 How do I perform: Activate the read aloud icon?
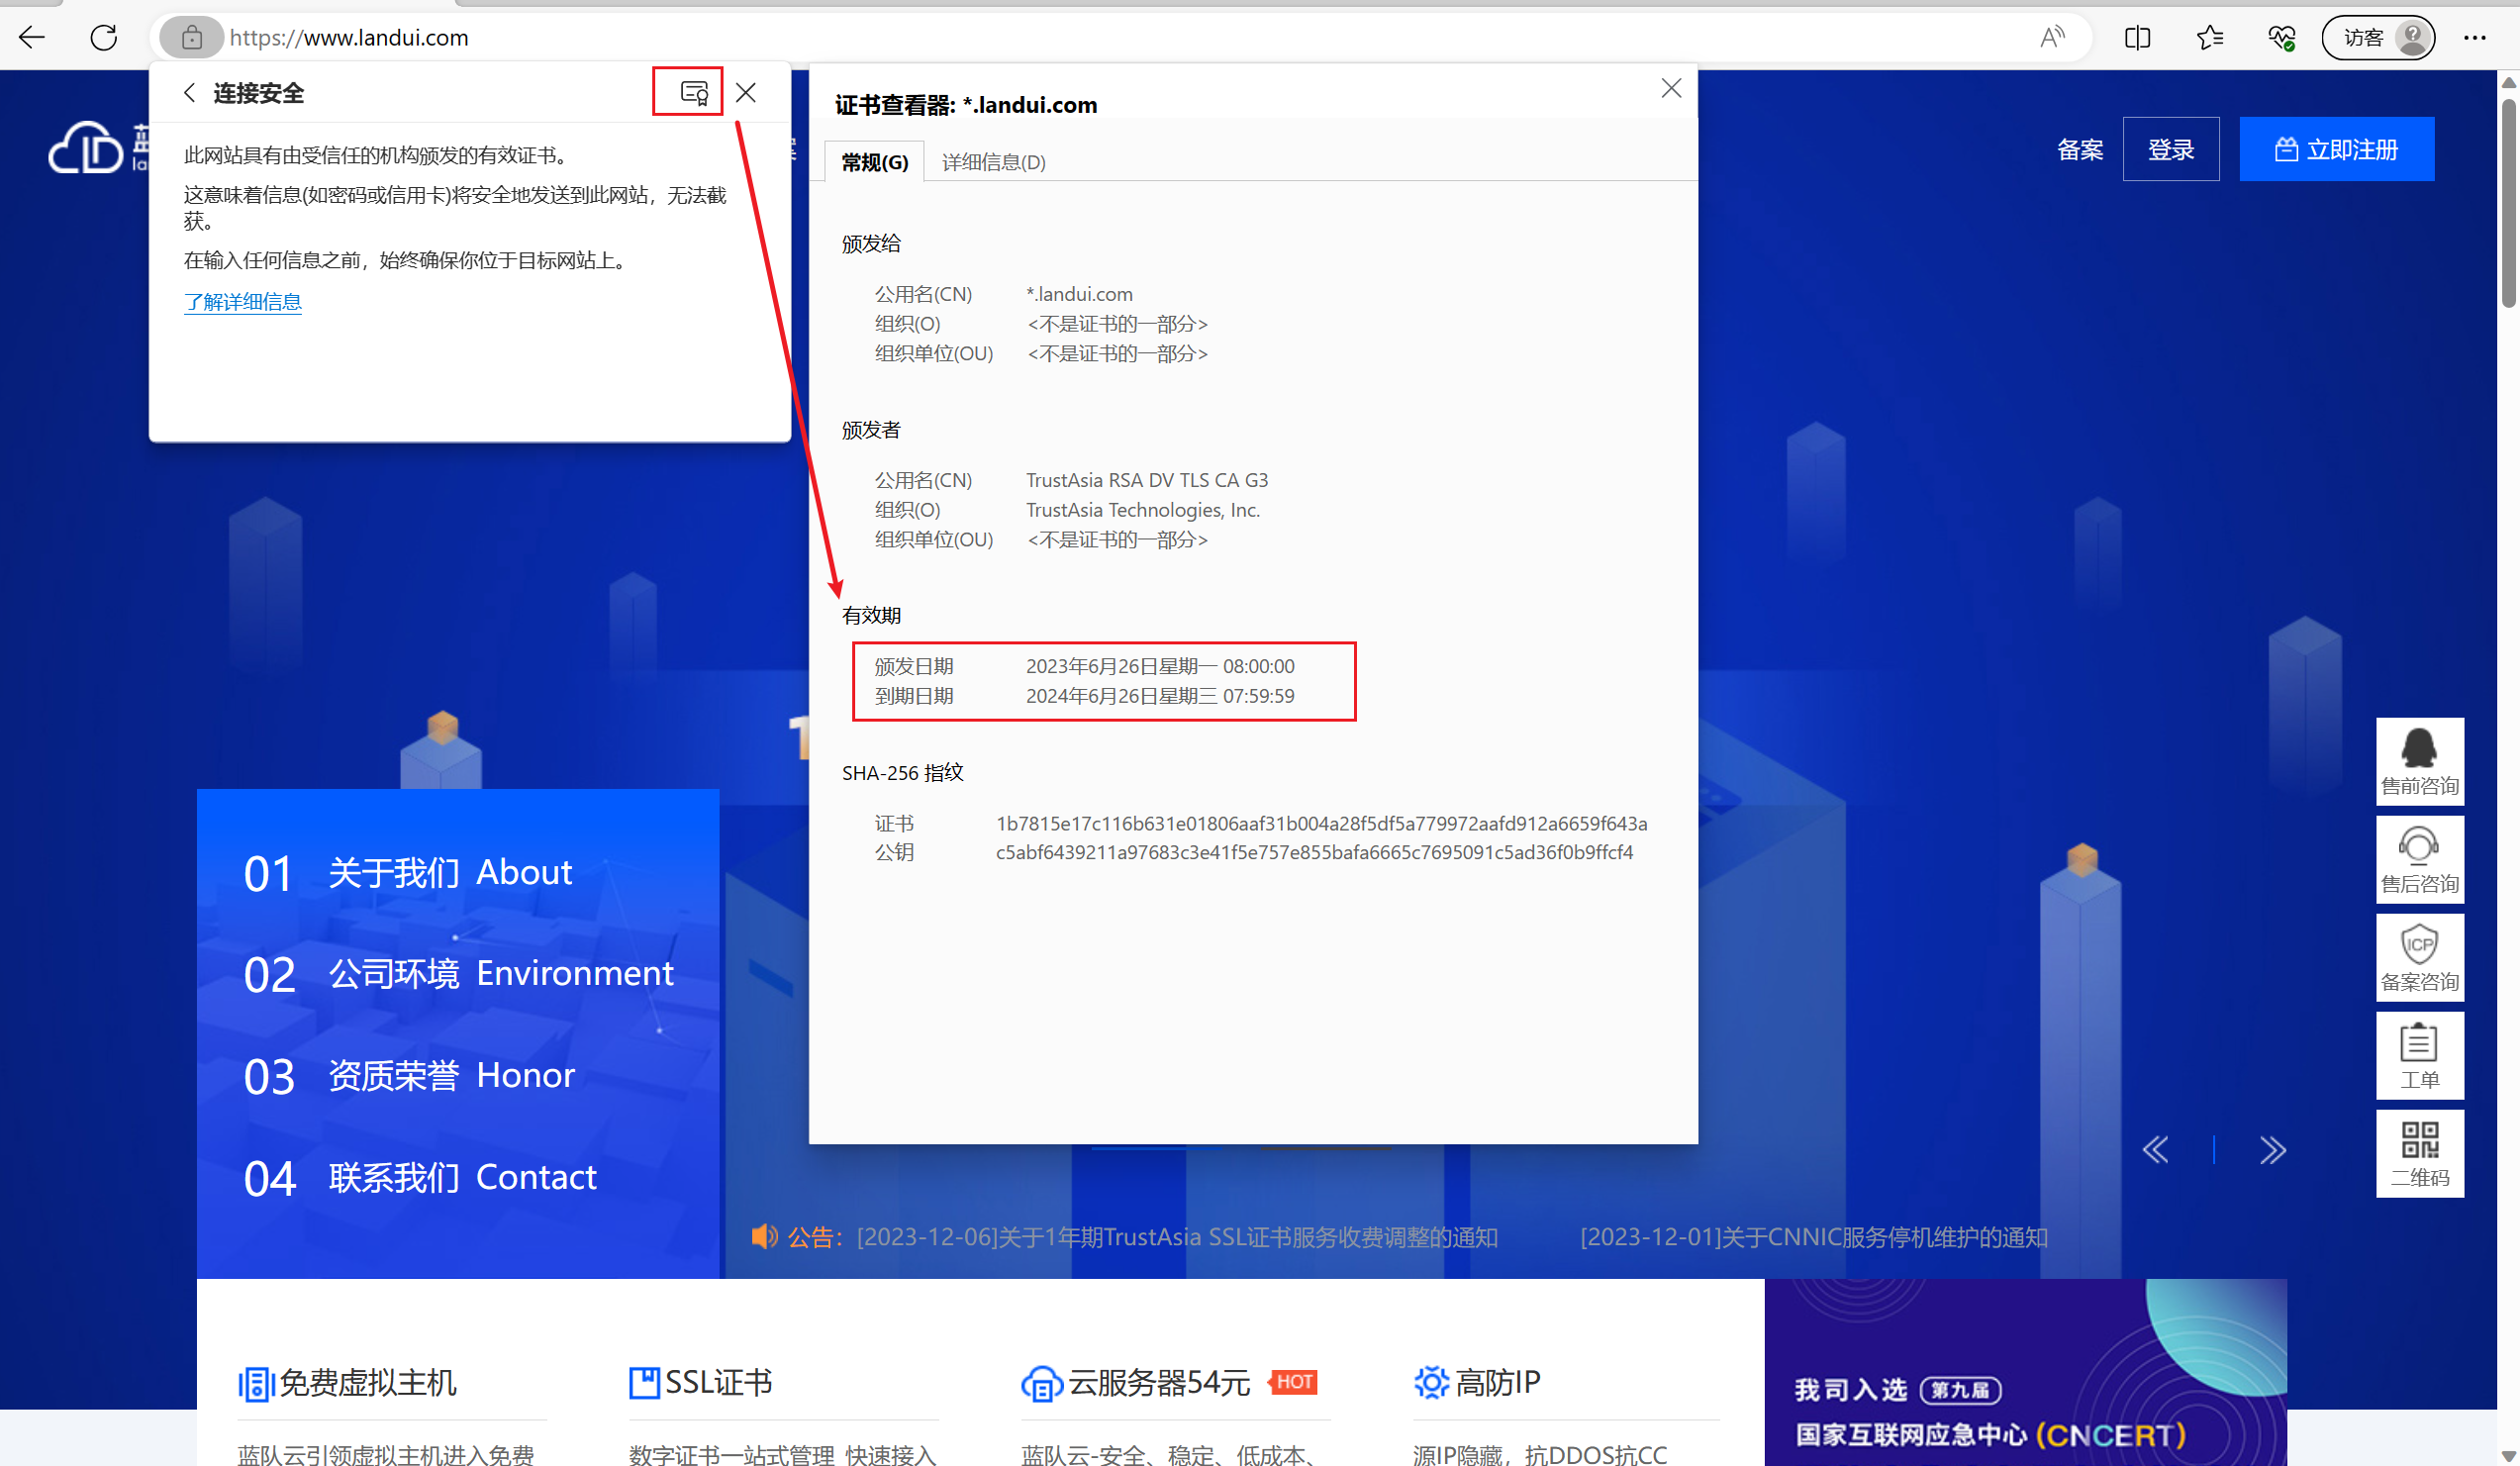tap(2052, 38)
